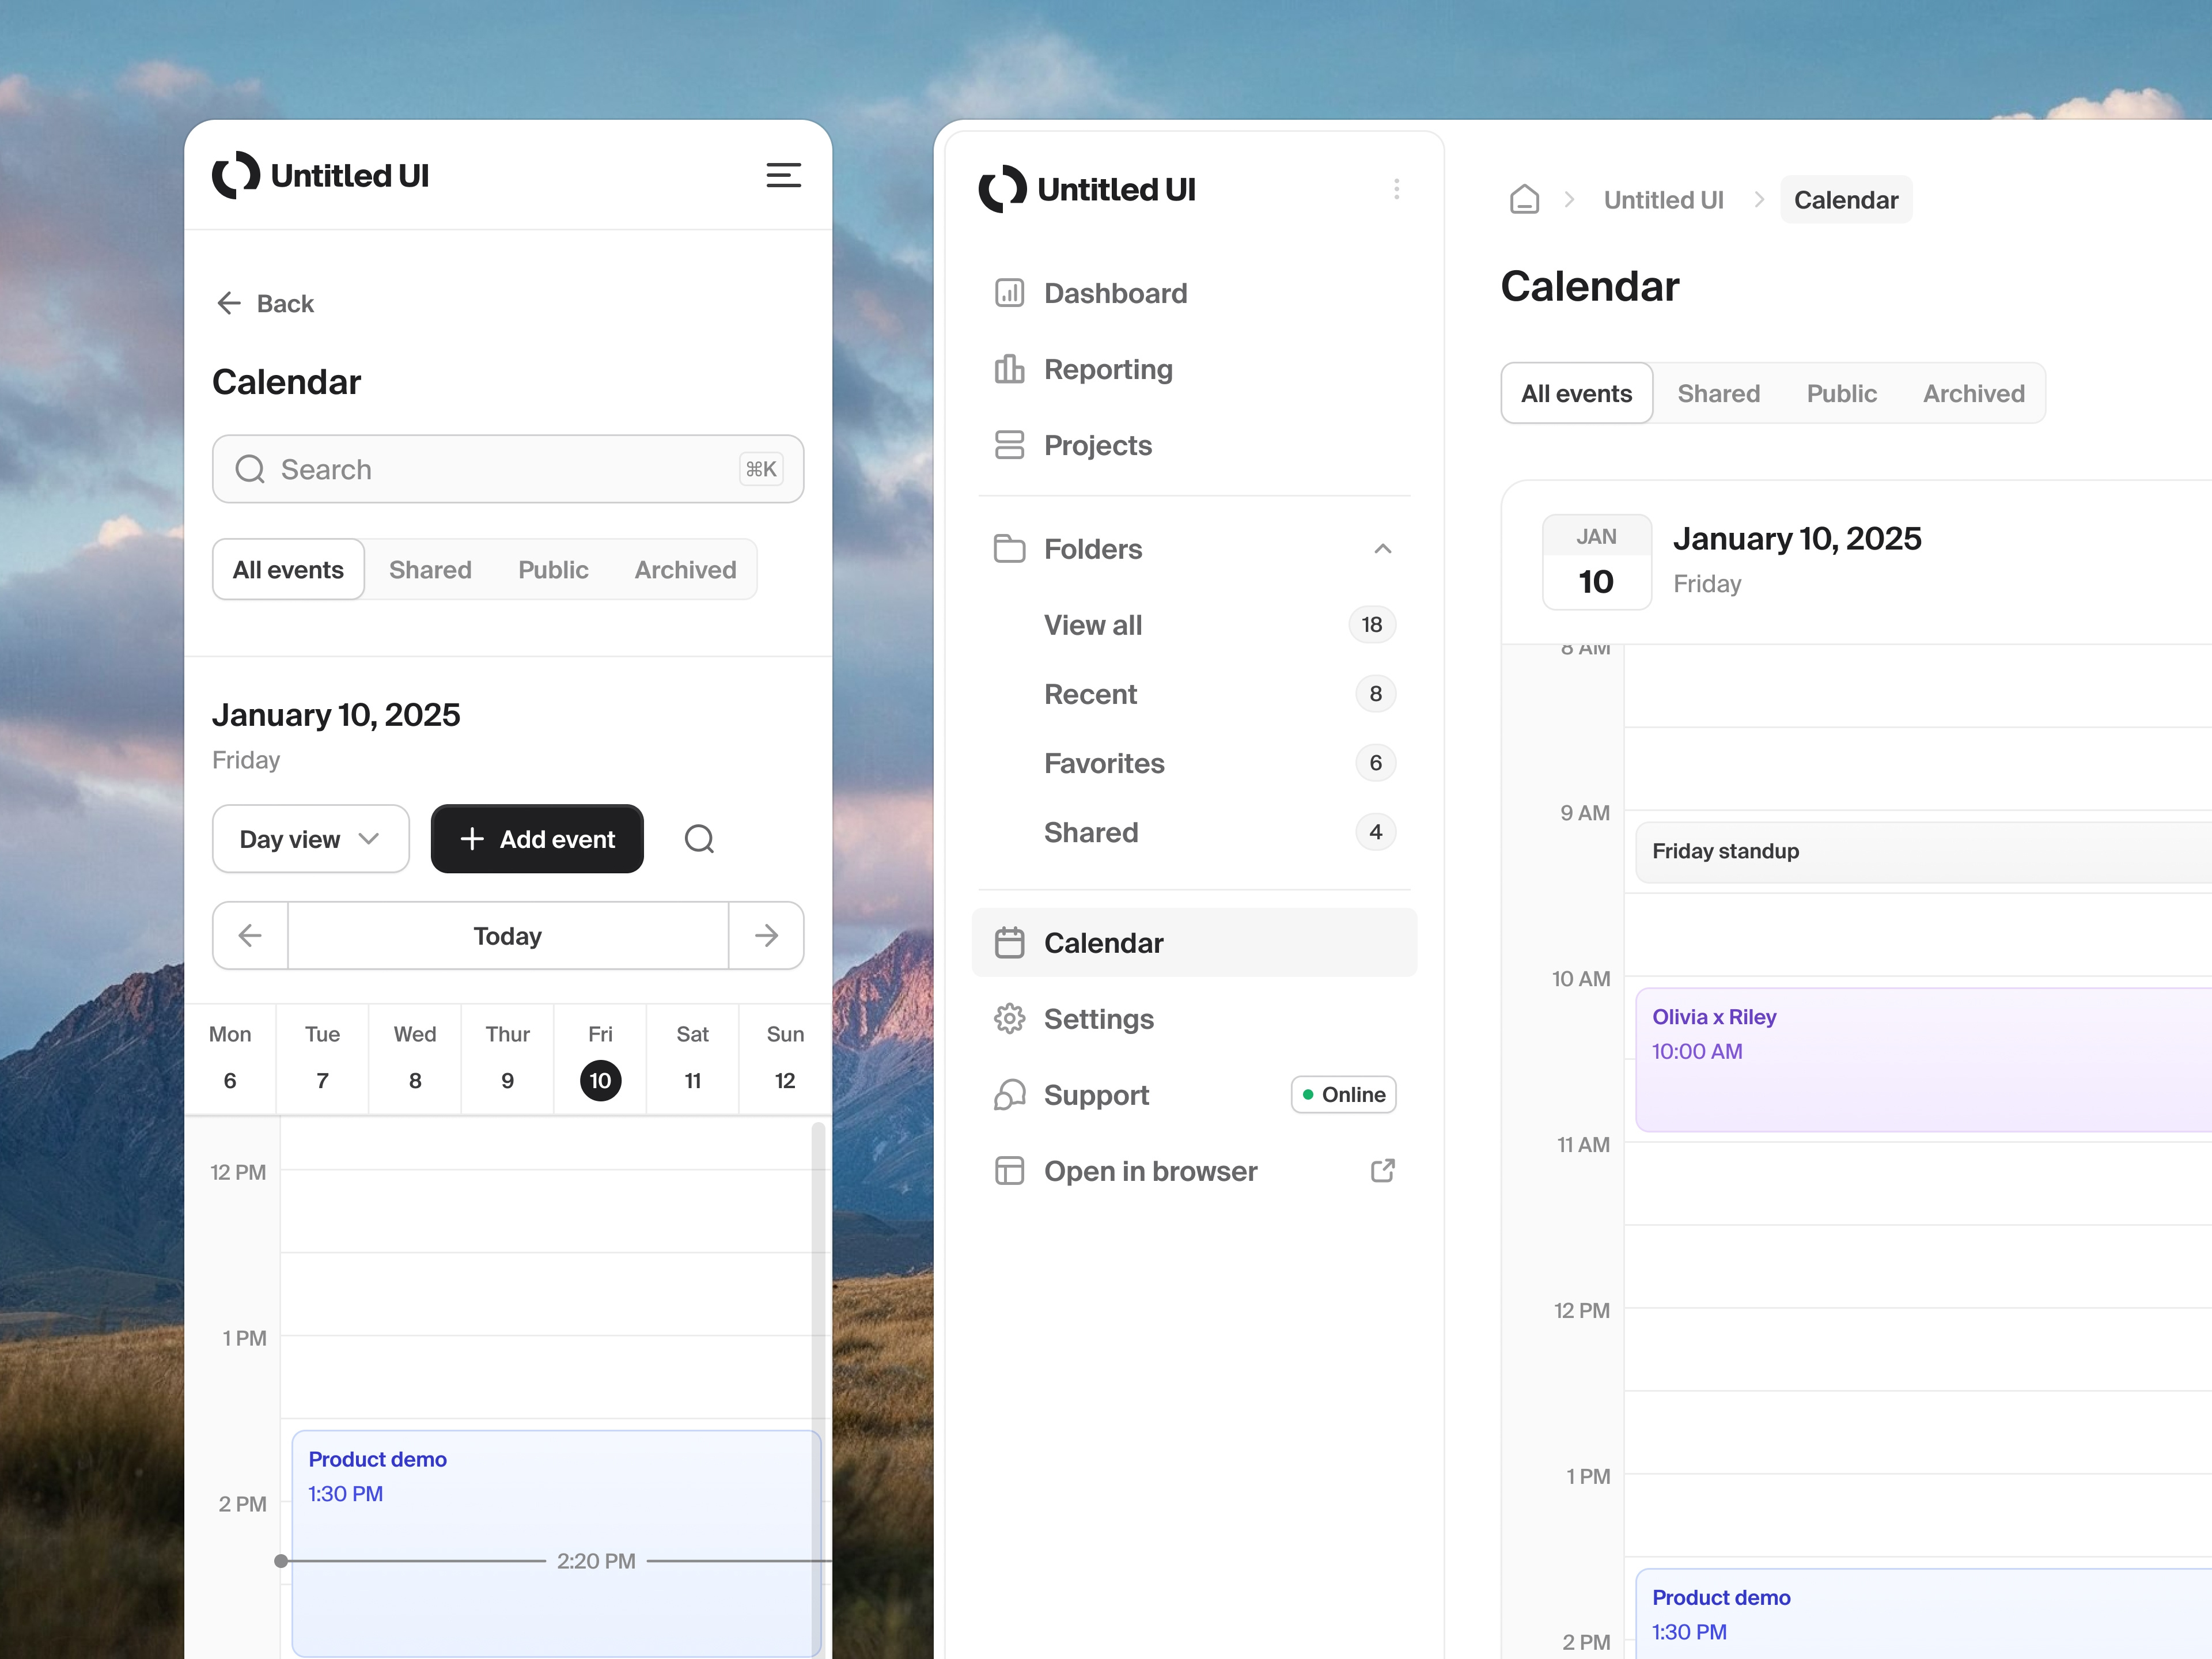
Task: Select Sat 11 in week strip
Action: click(x=692, y=1080)
